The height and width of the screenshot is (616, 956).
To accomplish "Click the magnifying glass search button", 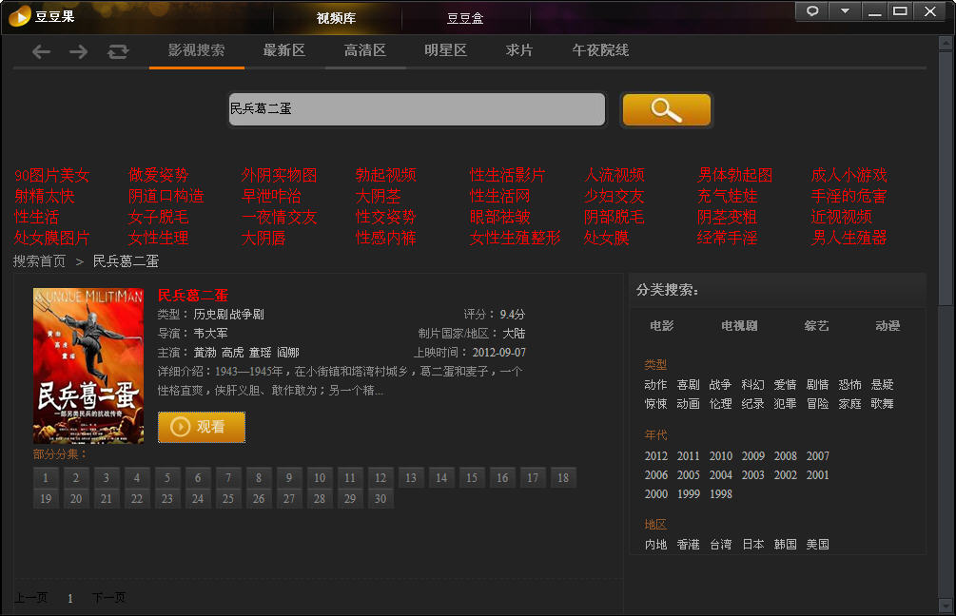I will (x=666, y=109).
